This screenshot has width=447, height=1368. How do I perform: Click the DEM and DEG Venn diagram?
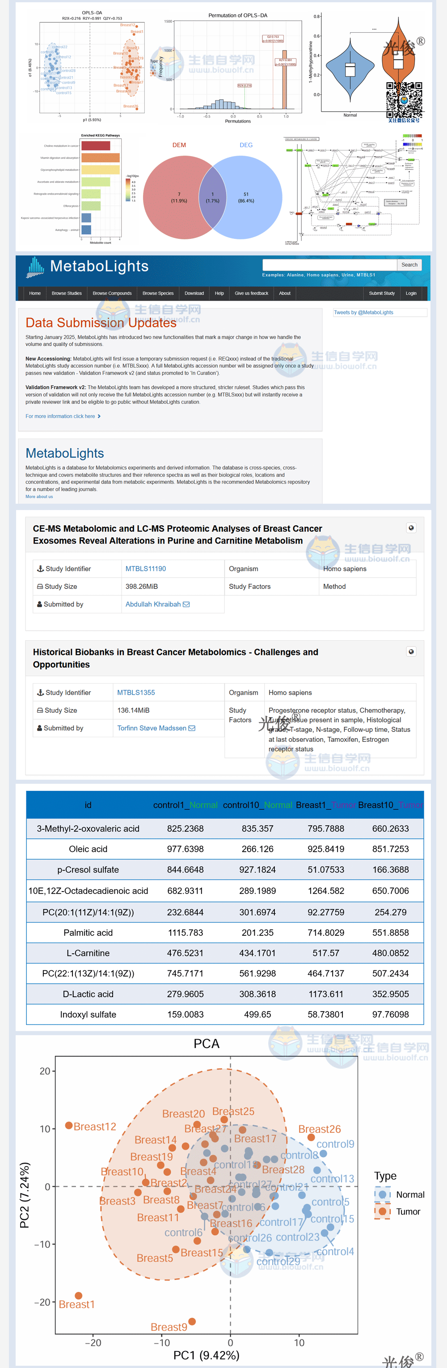(x=212, y=192)
